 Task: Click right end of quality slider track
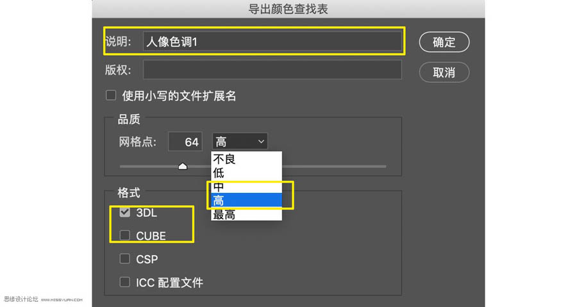pyautogui.click(x=384, y=166)
